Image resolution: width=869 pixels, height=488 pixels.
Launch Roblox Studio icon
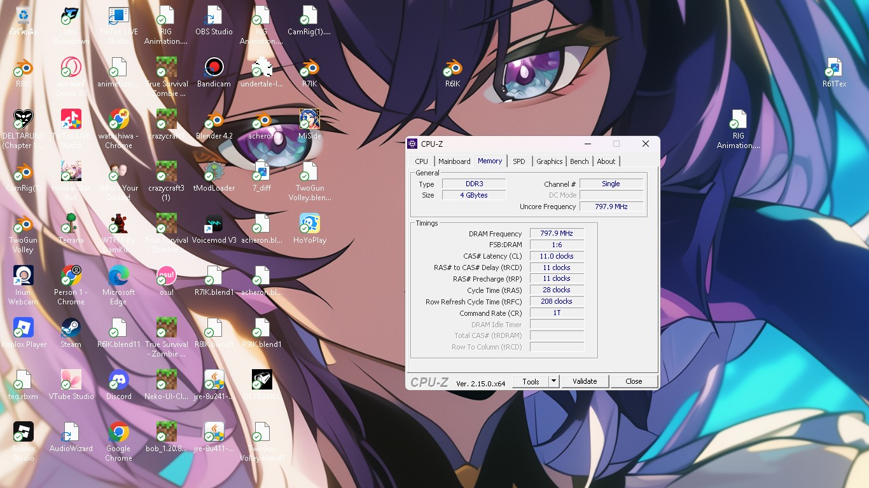click(x=24, y=442)
